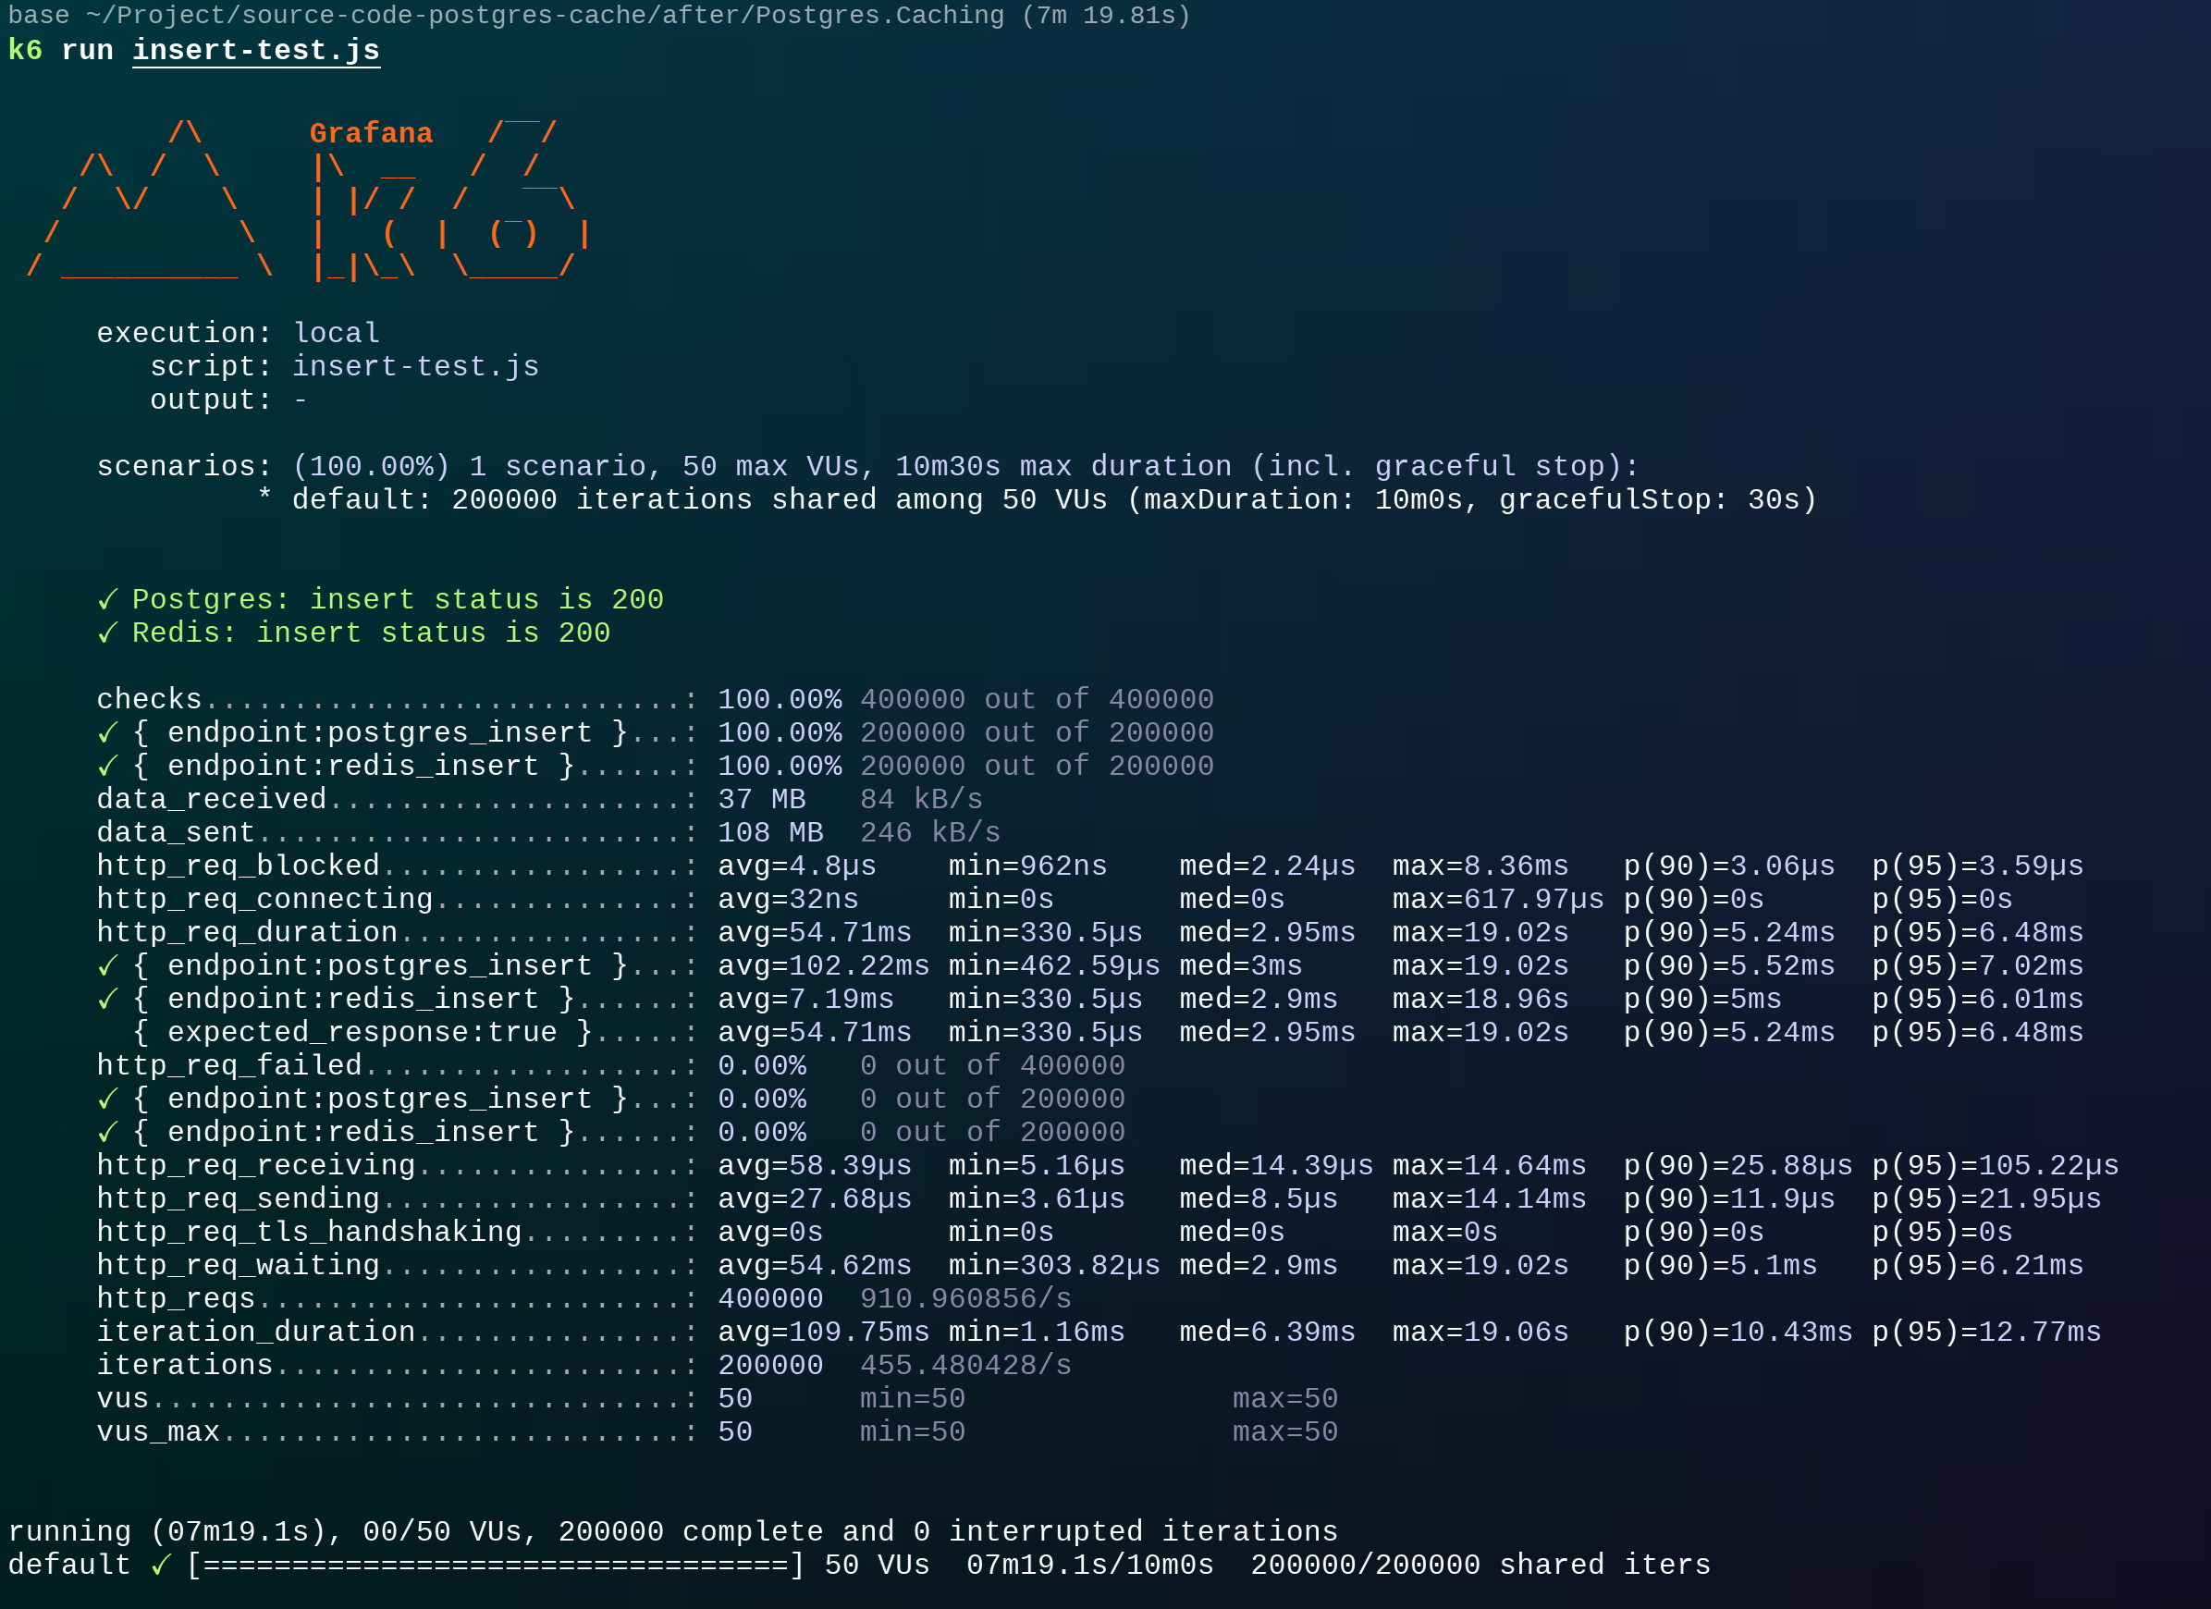Click the orange Grafana text in logo

pos(371,132)
